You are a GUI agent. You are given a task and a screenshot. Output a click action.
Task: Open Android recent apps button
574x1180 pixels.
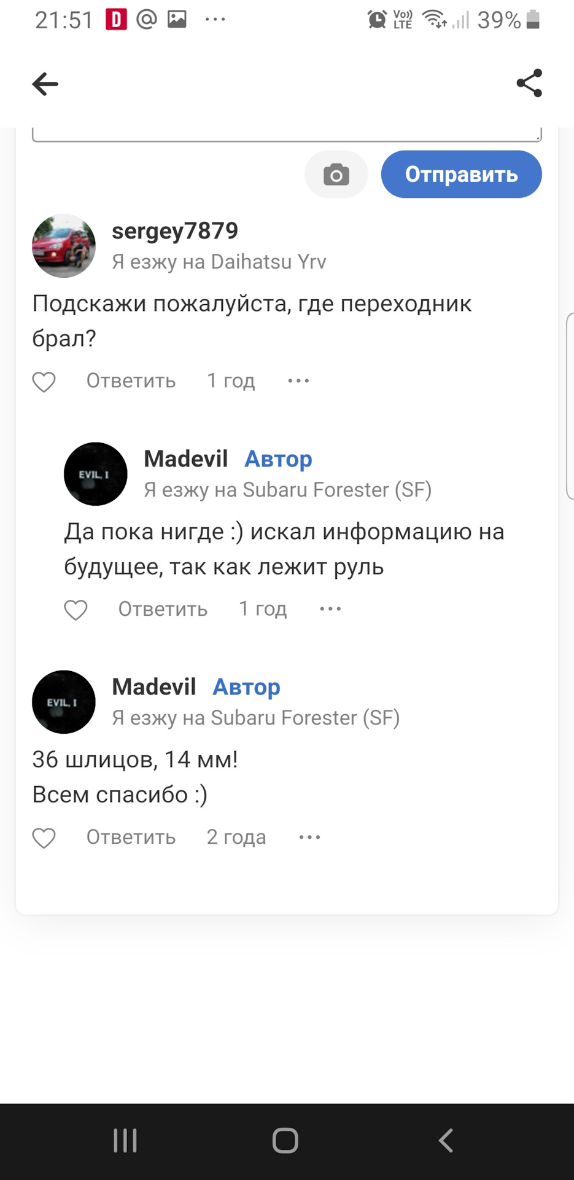[125, 1141]
